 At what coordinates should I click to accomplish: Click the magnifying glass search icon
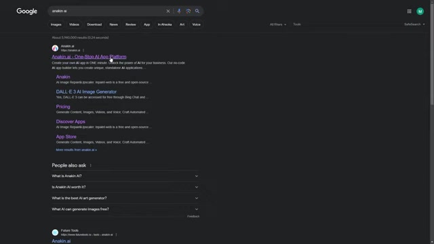click(x=197, y=11)
